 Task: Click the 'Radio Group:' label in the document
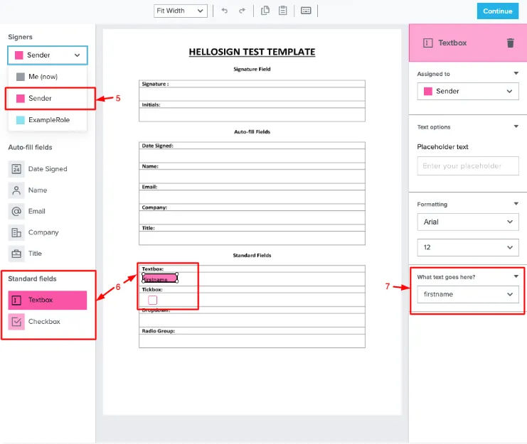click(159, 331)
